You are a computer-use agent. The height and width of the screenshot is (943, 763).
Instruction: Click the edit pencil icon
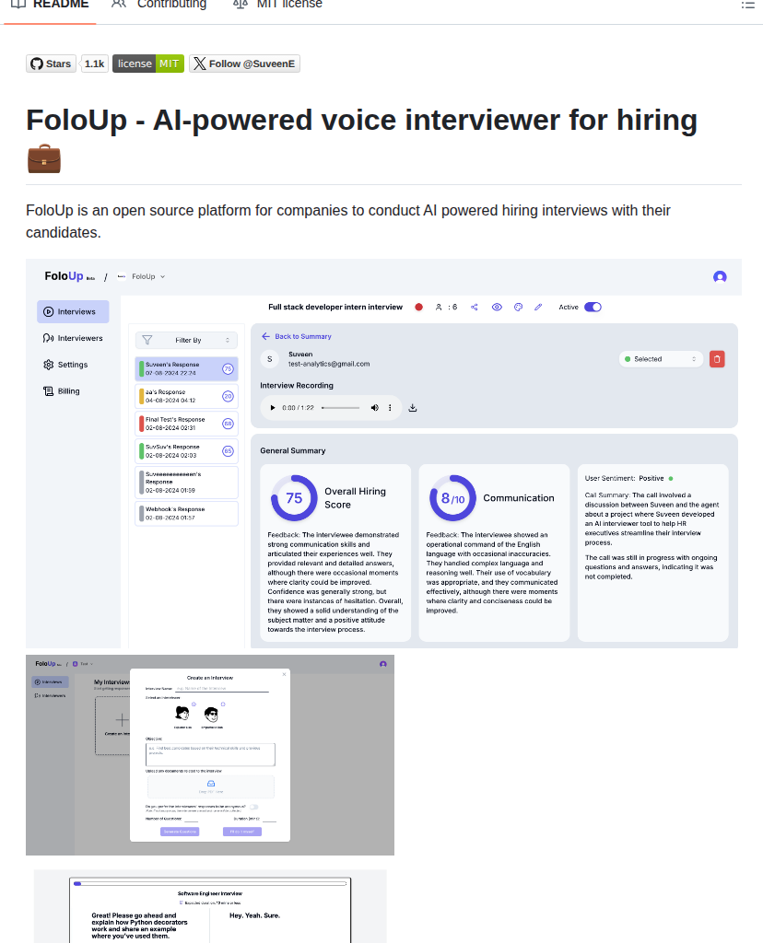pyautogui.click(x=538, y=308)
